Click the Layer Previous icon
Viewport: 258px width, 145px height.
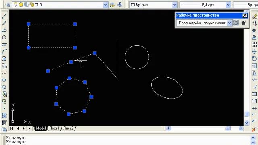coord(120,5)
